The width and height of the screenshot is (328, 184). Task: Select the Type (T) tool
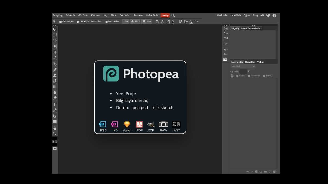pos(55,105)
